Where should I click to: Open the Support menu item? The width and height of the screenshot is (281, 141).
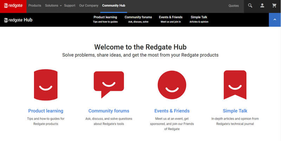70,6
